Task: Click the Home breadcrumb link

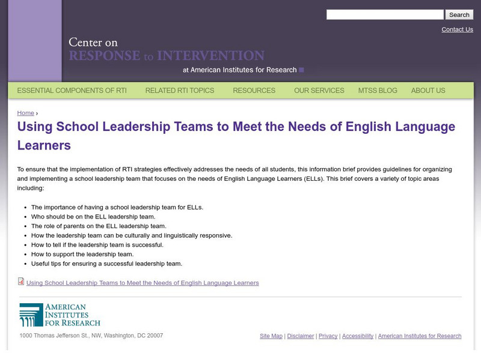Action: pos(26,113)
